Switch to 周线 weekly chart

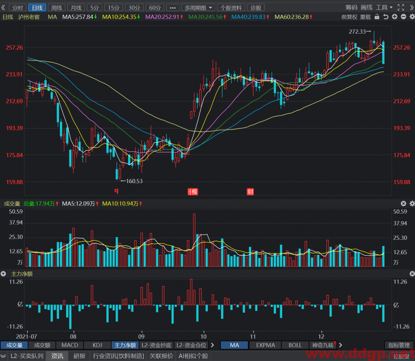(x=56, y=8)
